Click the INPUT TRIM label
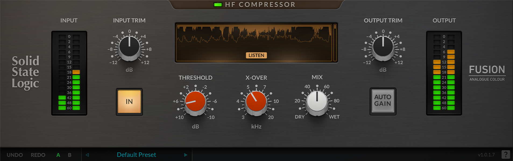 tap(129, 21)
